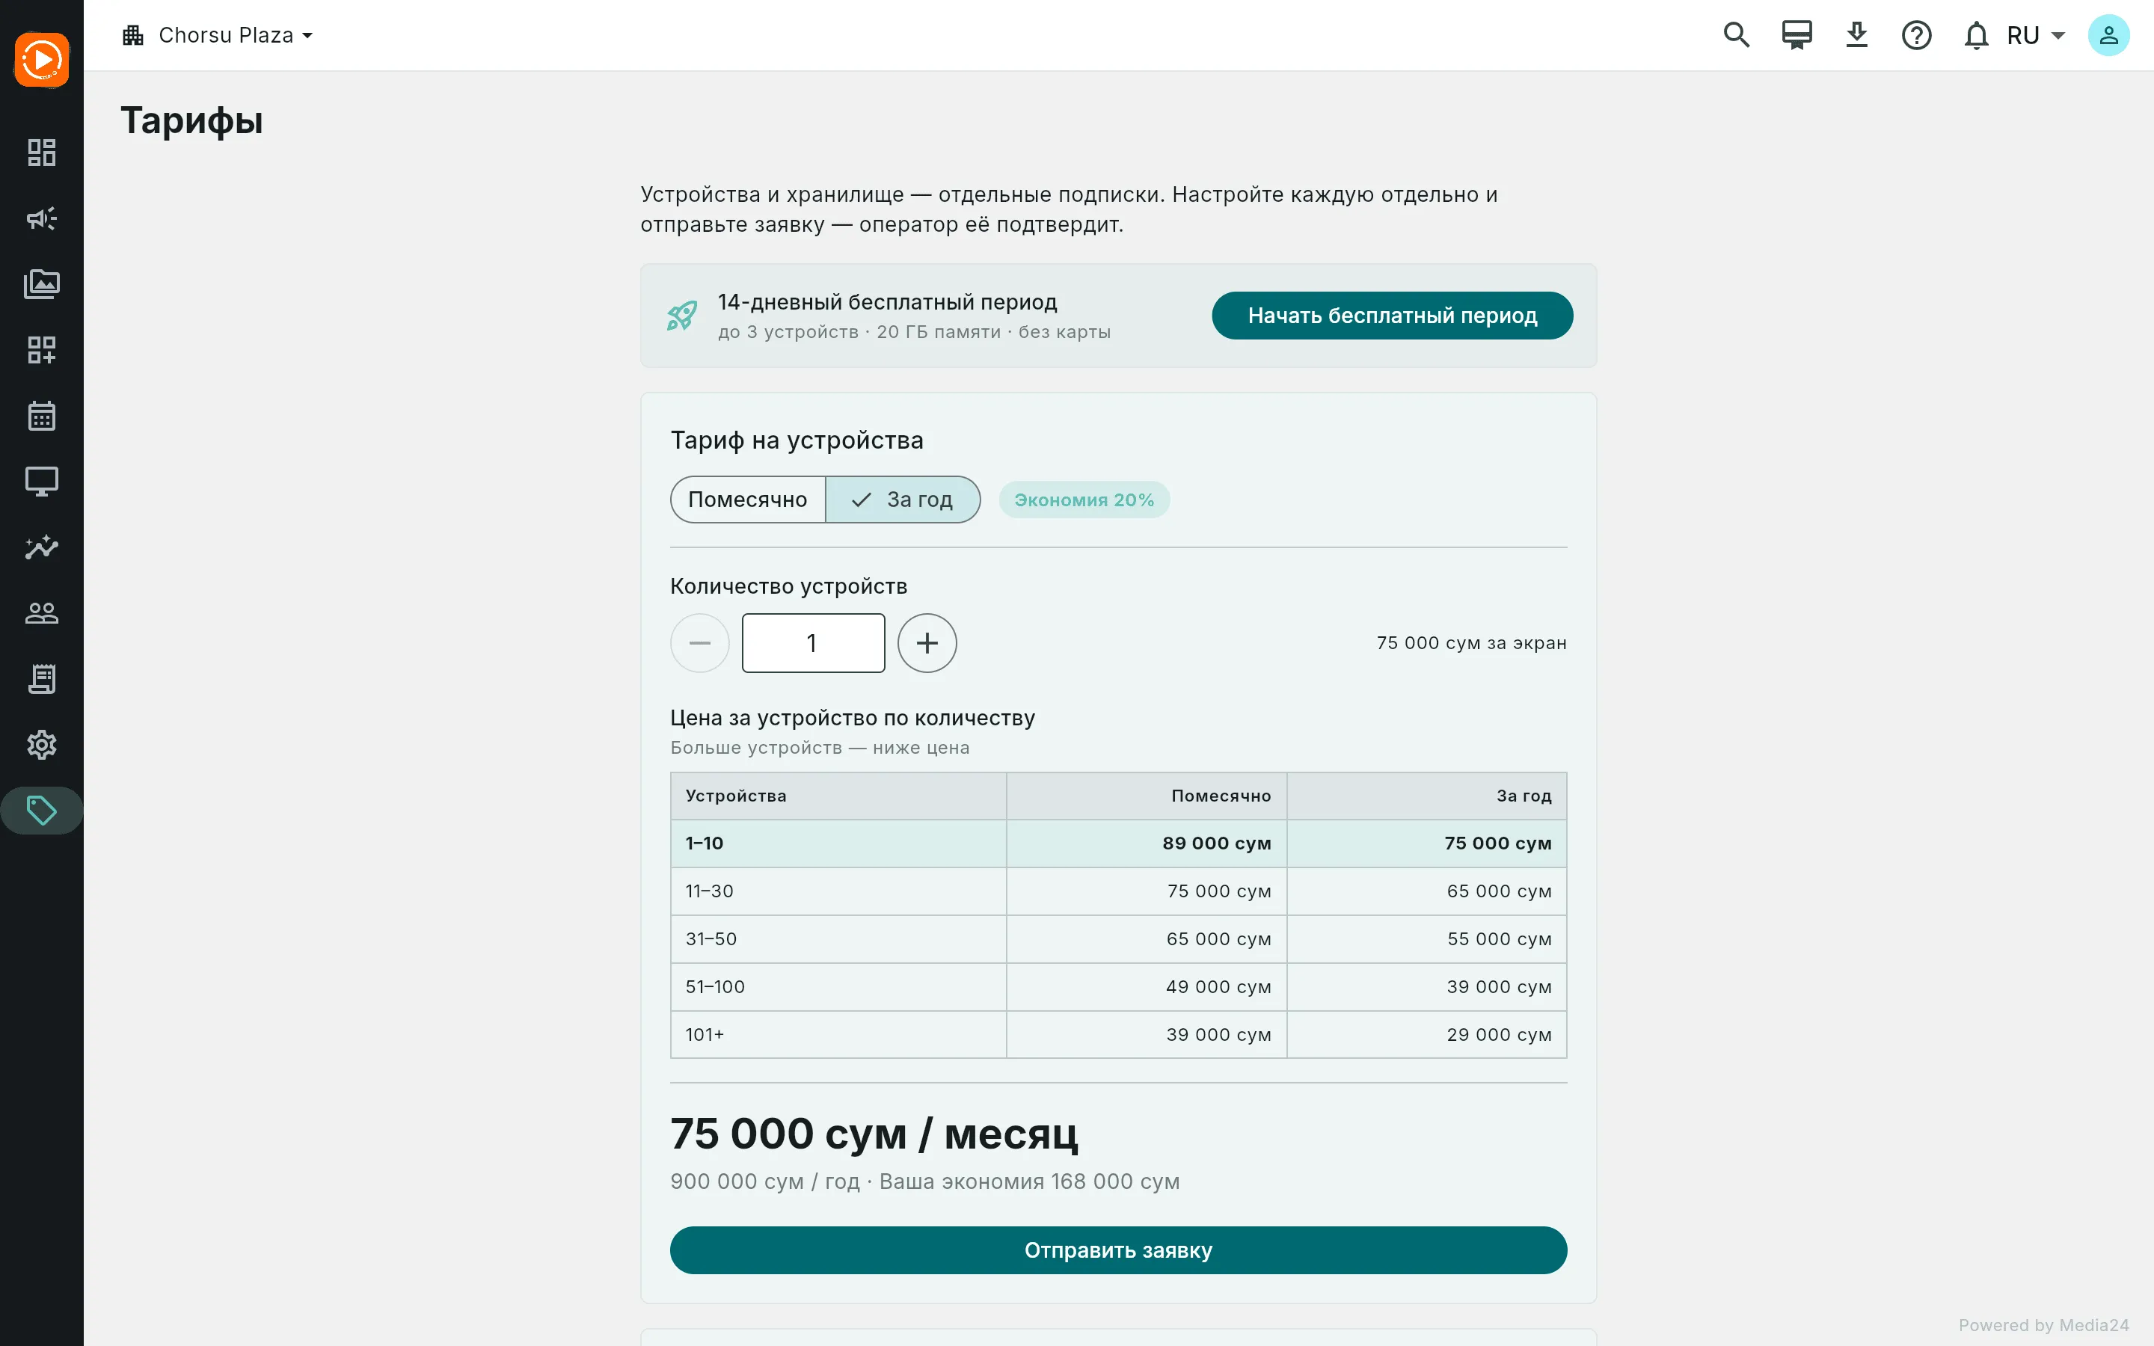Switch billing to Помесячно

click(748, 500)
